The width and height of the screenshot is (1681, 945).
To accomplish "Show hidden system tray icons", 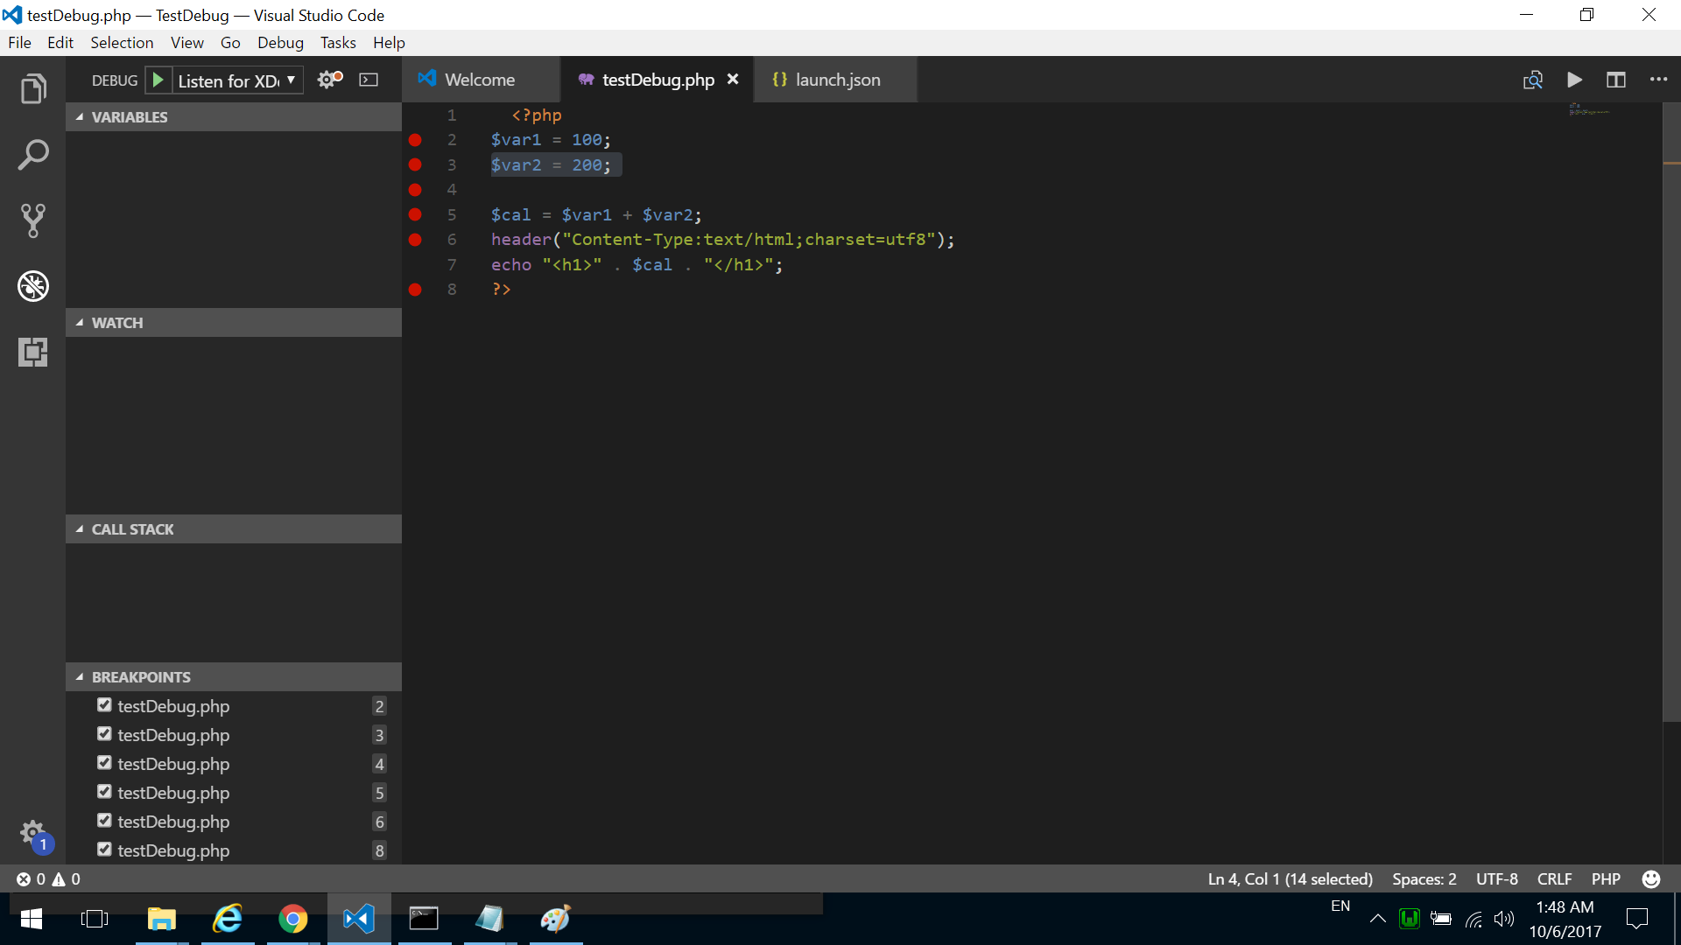I will [x=1377, y=919].
